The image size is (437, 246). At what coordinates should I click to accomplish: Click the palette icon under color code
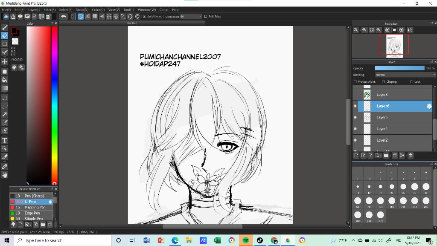[x=14, y=67]
